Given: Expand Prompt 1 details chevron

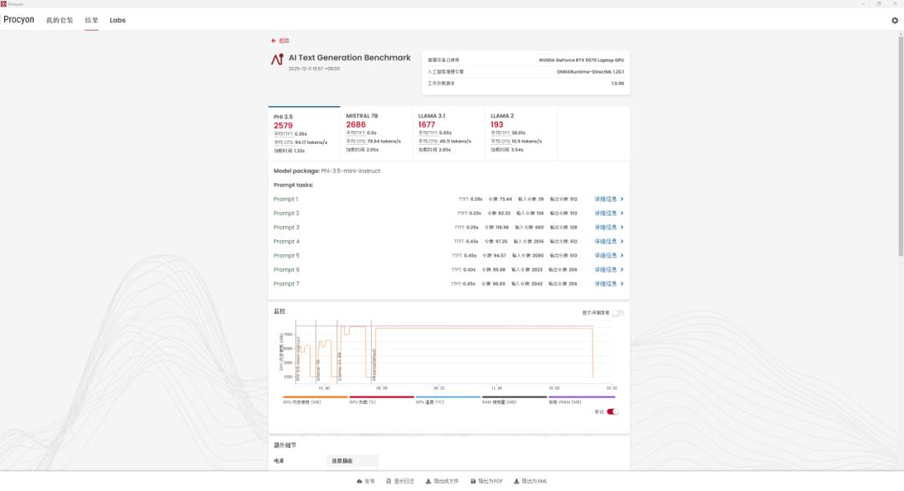Looking at the screenshot, I should (x=621, y=199).
